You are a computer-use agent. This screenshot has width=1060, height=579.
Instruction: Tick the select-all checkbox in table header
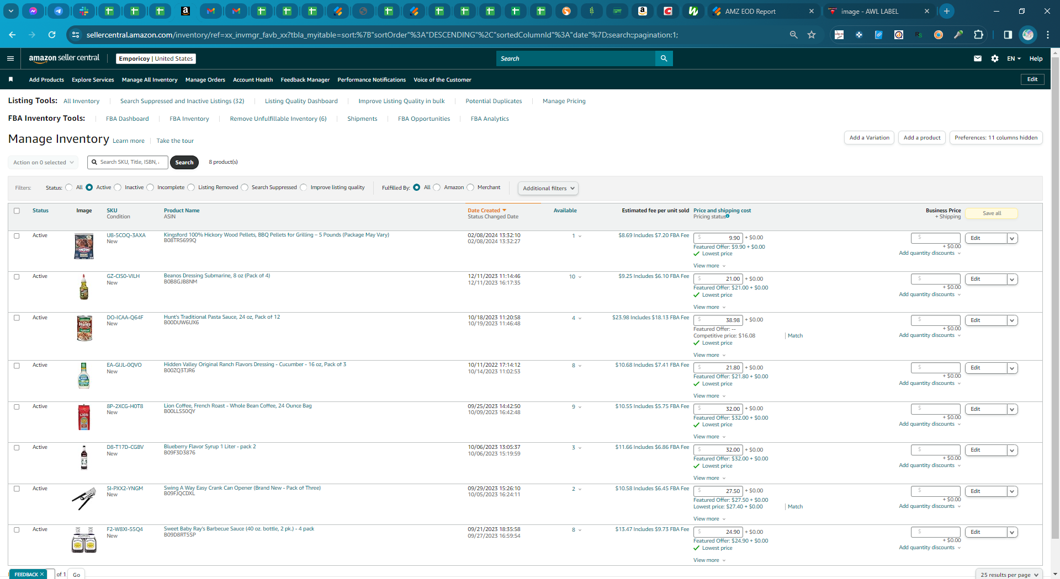click(17, 211)
